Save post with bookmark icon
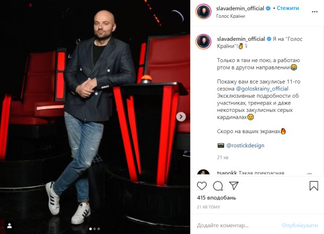Viewport: 324px width, 234px height. tap(314, 186)
